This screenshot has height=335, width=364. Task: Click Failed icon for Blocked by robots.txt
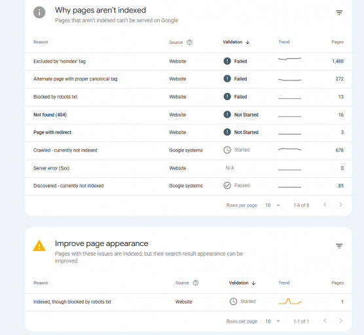227,97
